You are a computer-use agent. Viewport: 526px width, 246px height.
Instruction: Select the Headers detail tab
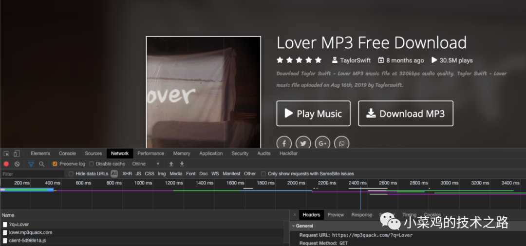click(311, 215)
